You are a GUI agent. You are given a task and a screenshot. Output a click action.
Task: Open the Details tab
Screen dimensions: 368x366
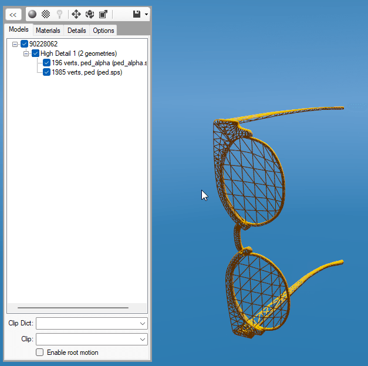(77, 31)
